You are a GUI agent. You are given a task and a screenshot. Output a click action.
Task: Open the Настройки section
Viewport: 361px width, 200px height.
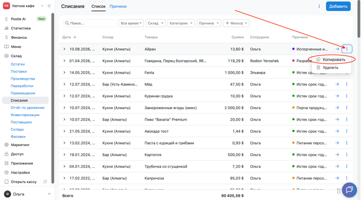(x=20, y=173)
